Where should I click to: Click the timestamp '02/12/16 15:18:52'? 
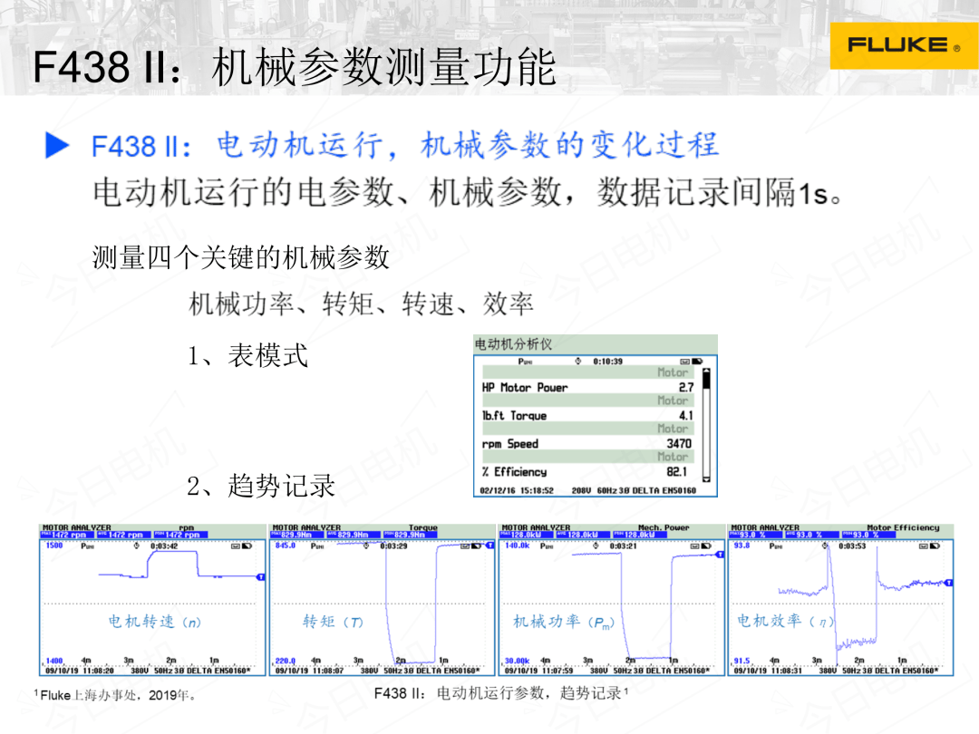pyautogui.click(x=517, y=490)
